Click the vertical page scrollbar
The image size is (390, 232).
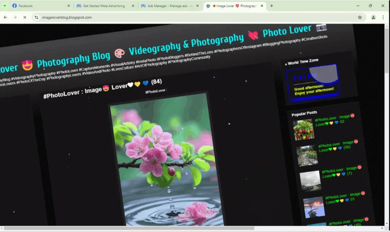pos(387,51)
